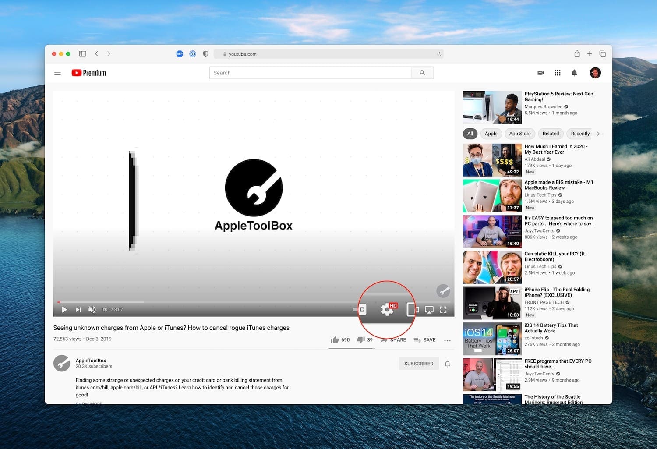The height and width of the screenshot is (449, 657).
Task: Click the magnifier search button
Action: 422,73
